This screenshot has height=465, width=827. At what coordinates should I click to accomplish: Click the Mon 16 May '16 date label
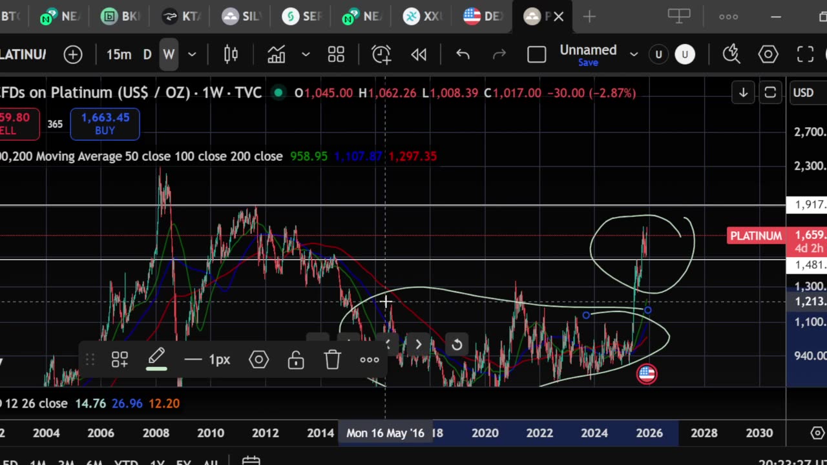point(385,433)
